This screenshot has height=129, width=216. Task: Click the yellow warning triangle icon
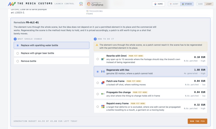pyautogui.click(x=97, y=45)
